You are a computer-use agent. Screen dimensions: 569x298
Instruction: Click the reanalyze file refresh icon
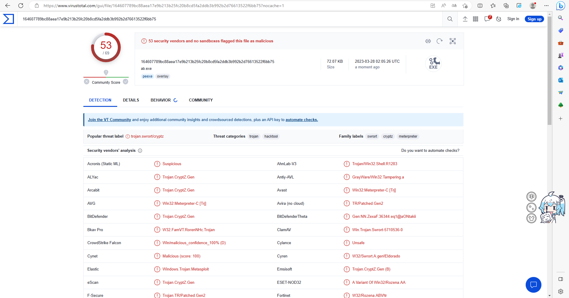click(440, 41)
